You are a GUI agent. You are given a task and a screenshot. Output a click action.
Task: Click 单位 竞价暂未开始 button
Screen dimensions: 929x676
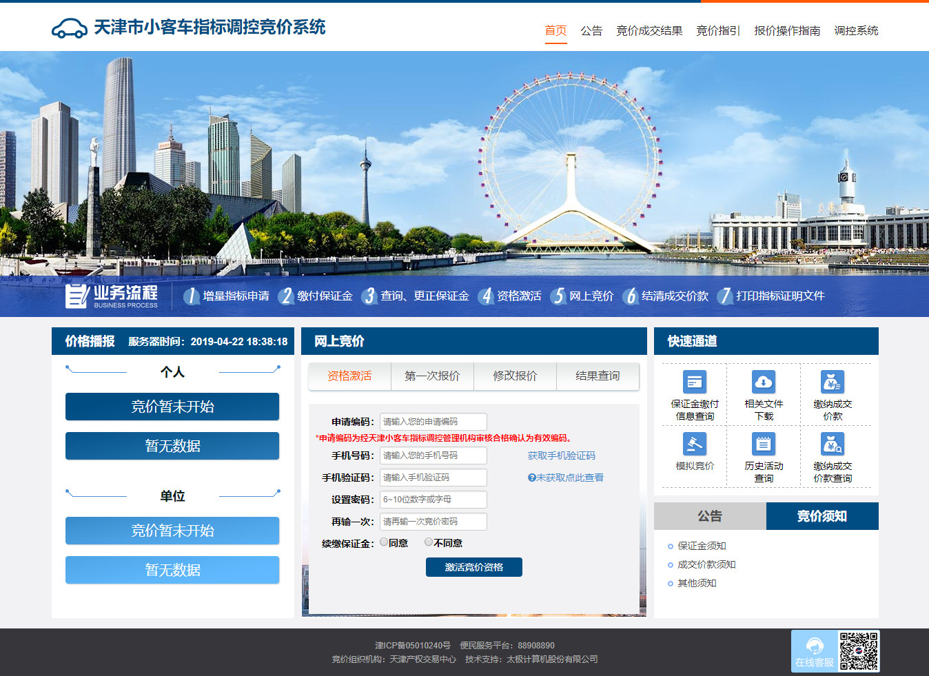172,531
